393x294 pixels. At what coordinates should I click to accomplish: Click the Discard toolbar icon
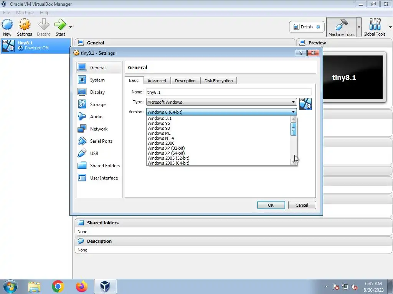[44, 27]
